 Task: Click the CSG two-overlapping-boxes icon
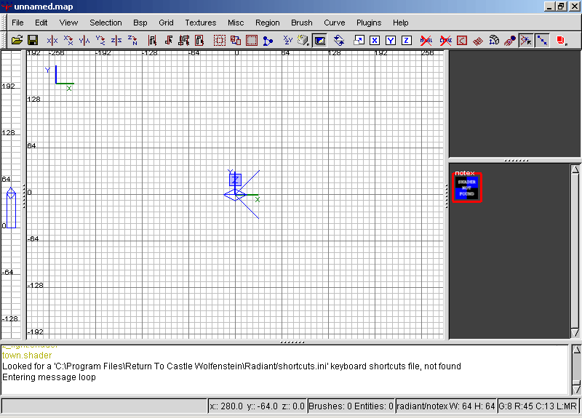click(x=236, y=40)
